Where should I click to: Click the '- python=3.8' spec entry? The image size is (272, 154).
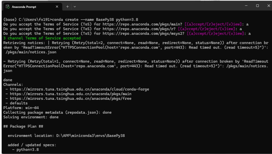[25, 150]
